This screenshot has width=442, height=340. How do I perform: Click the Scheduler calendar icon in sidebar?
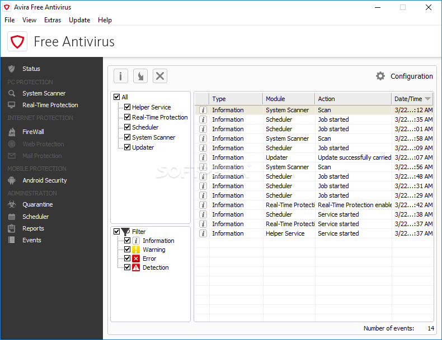point(12,217)
